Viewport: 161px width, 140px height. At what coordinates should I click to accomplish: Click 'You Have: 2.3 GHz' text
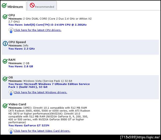tap(21, 49)
